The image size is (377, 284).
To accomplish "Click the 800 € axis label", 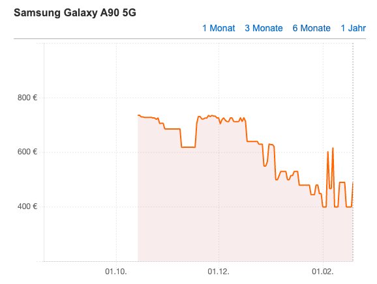I will pyautogui.click(x=27, y=98).
